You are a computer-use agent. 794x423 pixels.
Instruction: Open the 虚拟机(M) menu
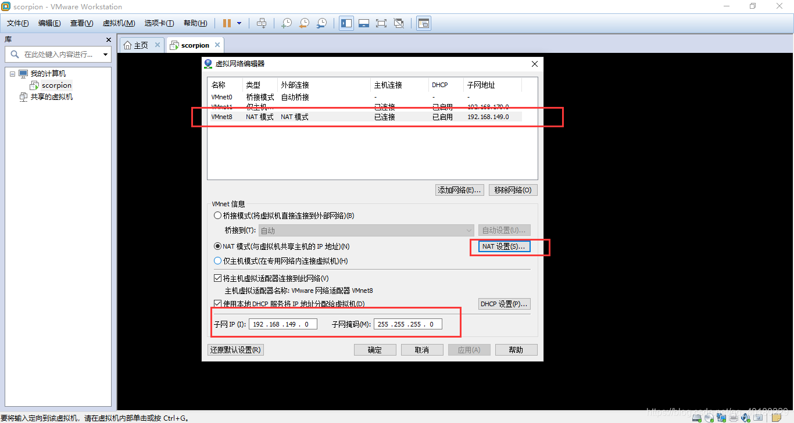[119, 23]
